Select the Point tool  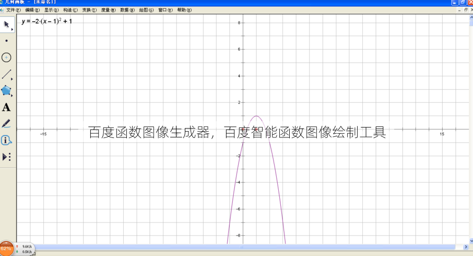[6, 41]
